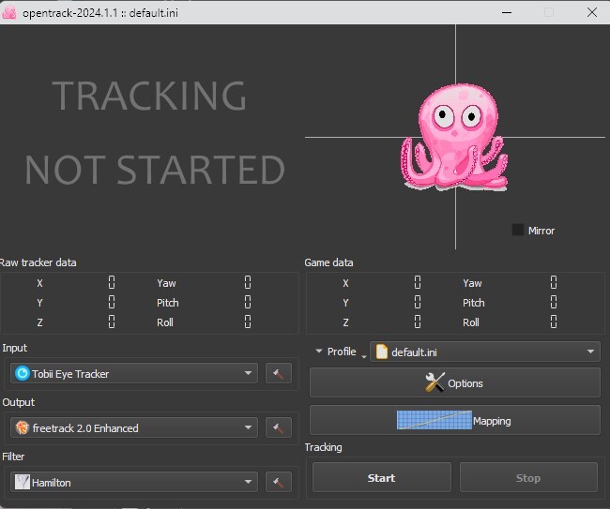Viewport: 610px width, 509px height.
Task: Click the Game data Pitch value
Action: tap(554, 302)
